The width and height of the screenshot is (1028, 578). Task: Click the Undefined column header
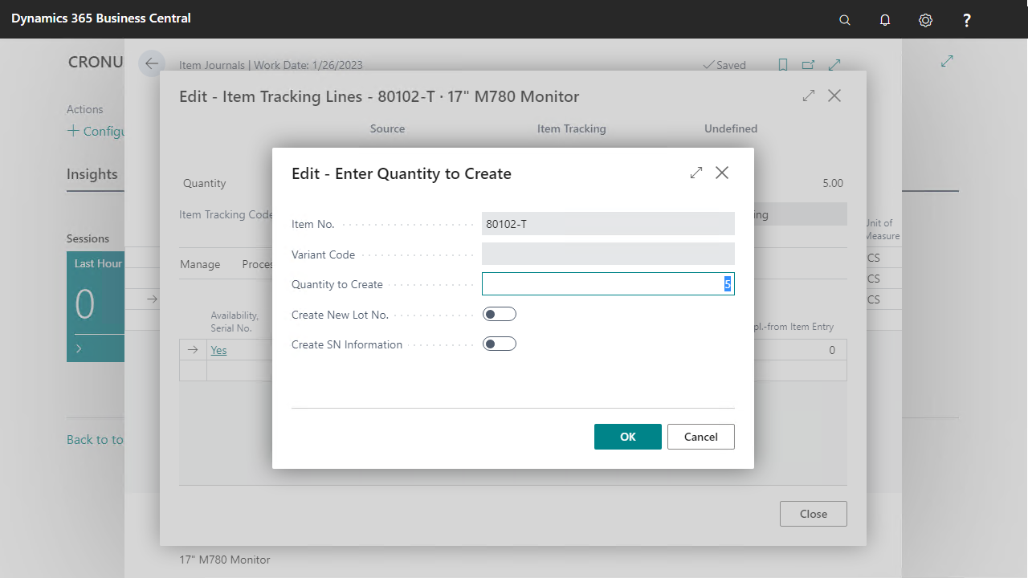731,128
